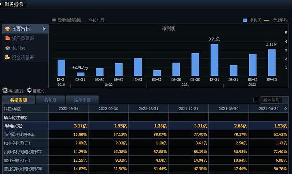The image size is (292, 174).
Task: Select the 净利润同比增长率 row label
Action: (19, 135)
